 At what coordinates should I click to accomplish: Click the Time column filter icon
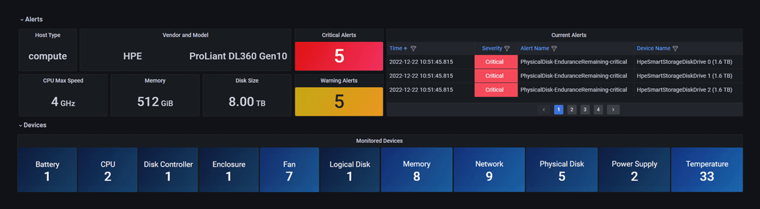click(414, 49)
